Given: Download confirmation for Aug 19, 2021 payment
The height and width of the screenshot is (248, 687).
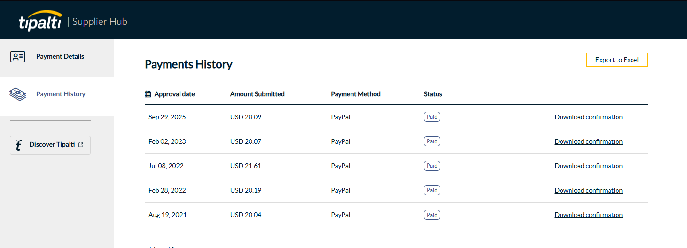Looking at the screenshot, I should (588, 215).
